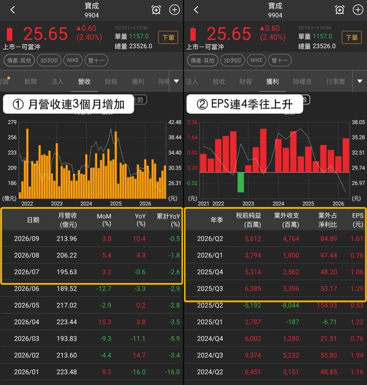Select the 2026/01 revenue row
The width and height of the screenshot is (367, 385).
click(x=91, y=372)
